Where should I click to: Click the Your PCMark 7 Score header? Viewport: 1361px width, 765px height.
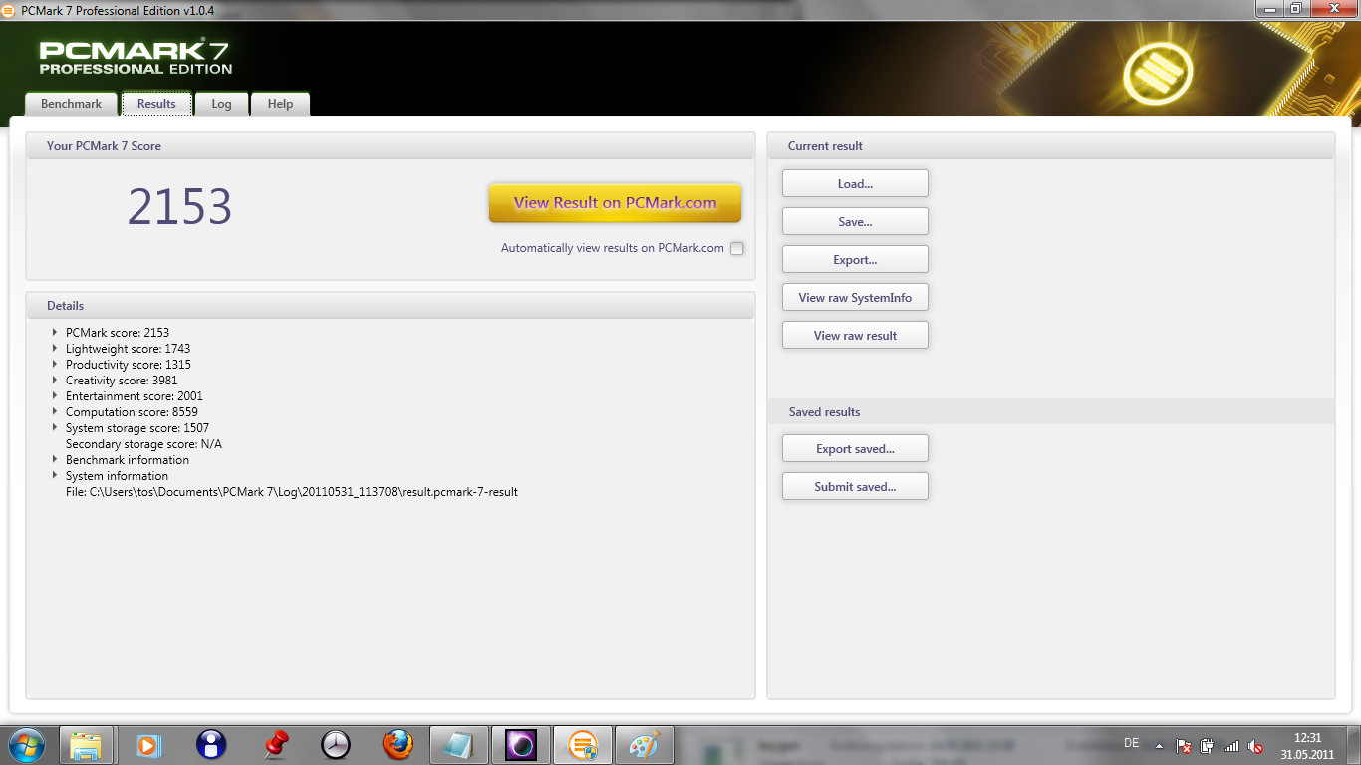pos(390,146)
